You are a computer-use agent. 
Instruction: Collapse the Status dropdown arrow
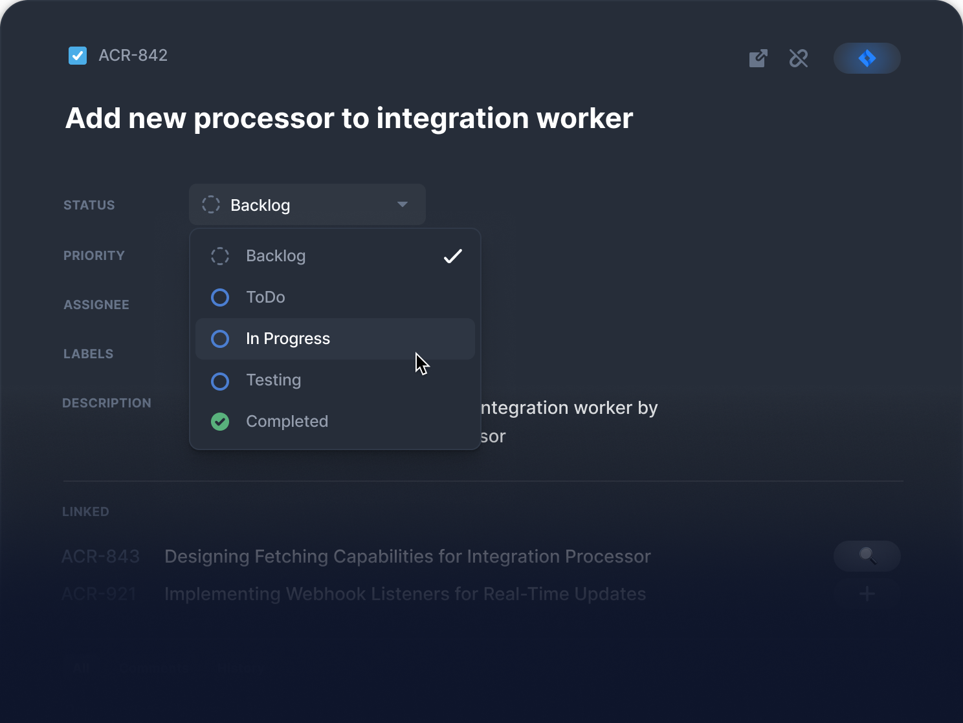(x=403, y=204)
